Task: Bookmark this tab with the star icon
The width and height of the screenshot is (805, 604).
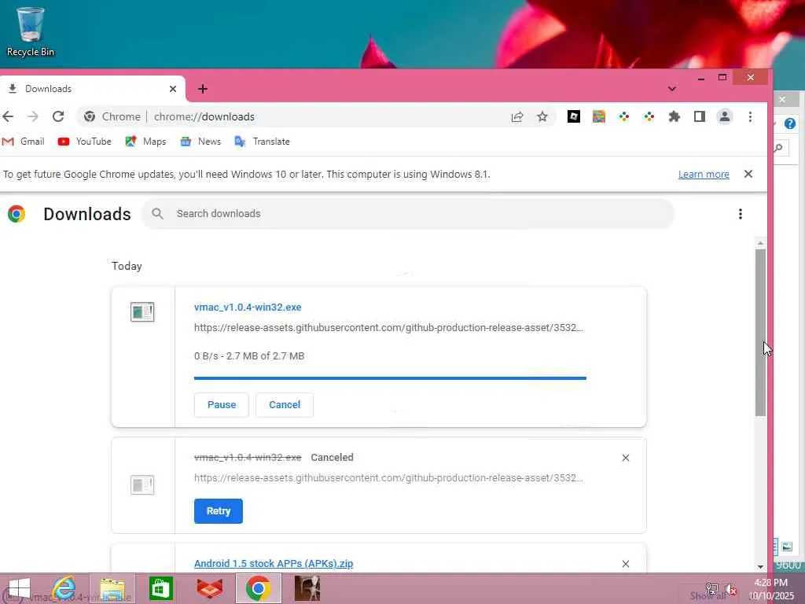Action: 542,116
